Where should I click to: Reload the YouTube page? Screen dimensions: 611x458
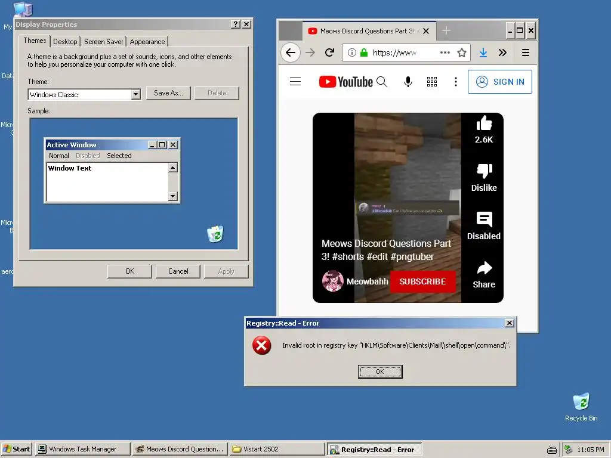[329, 52]
